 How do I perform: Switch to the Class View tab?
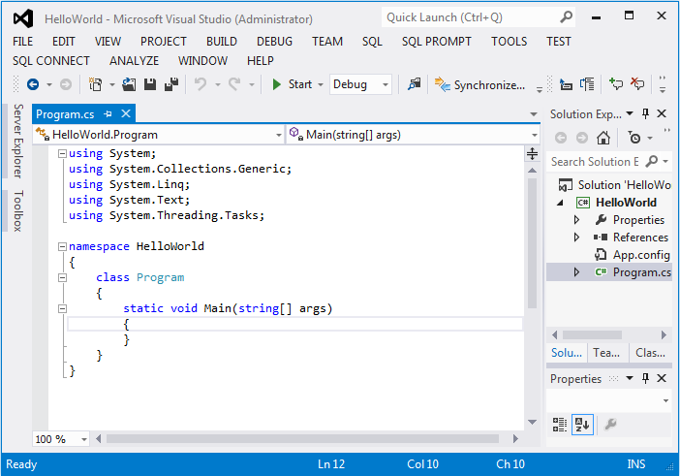coord(650,353)
